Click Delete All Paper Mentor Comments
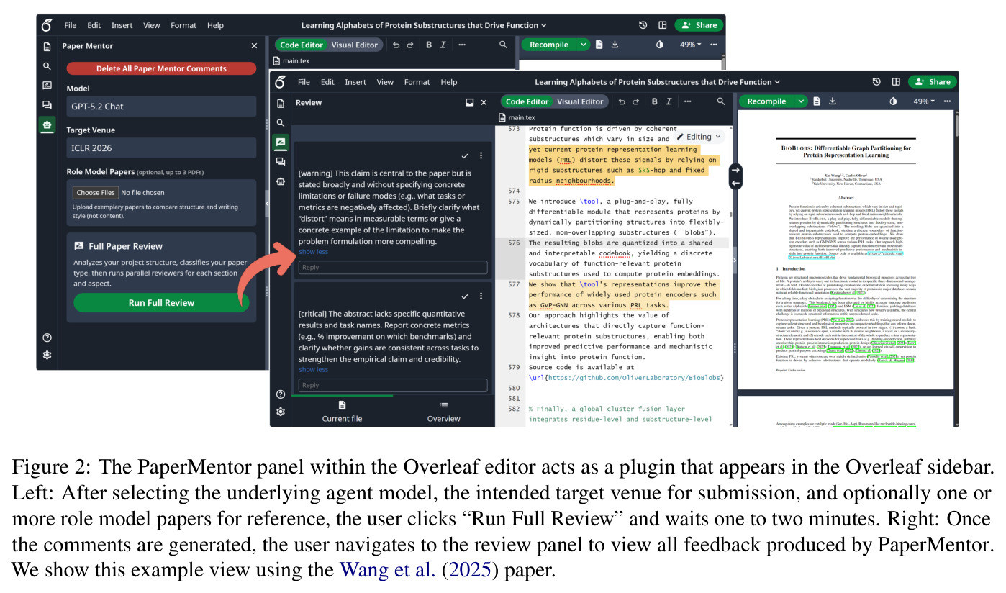1006x593 pixels. pyautogui.click(x=161, y=69)
